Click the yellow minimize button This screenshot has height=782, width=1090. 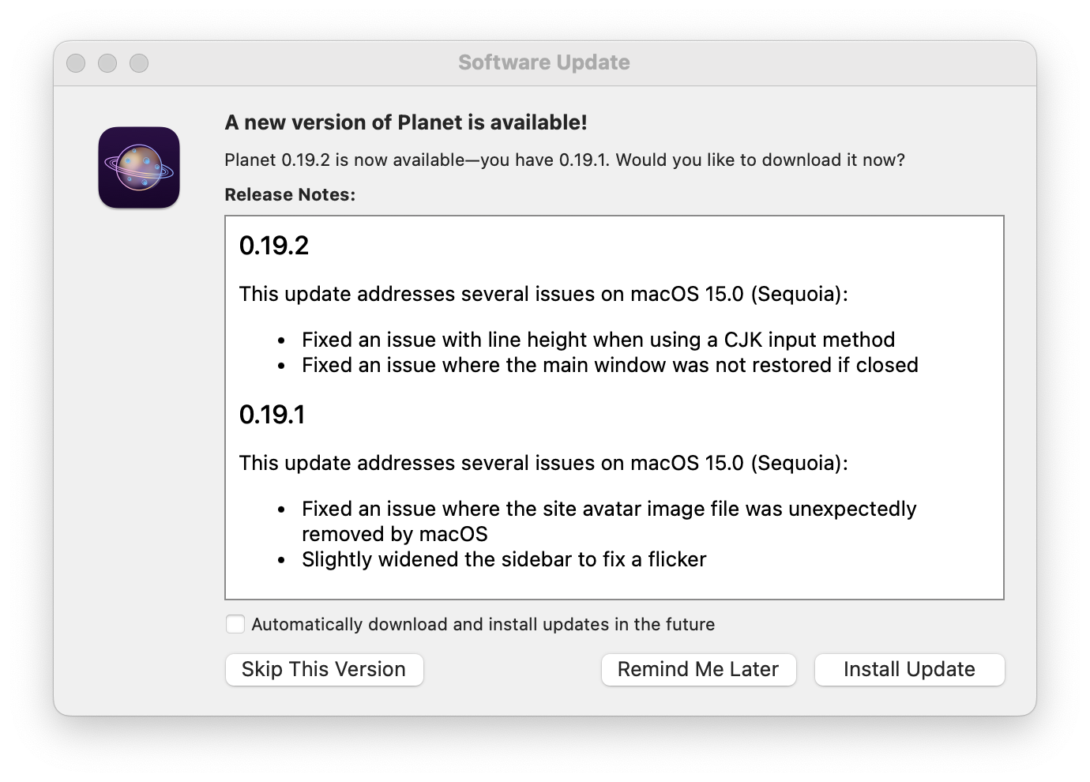click(107, 62)
